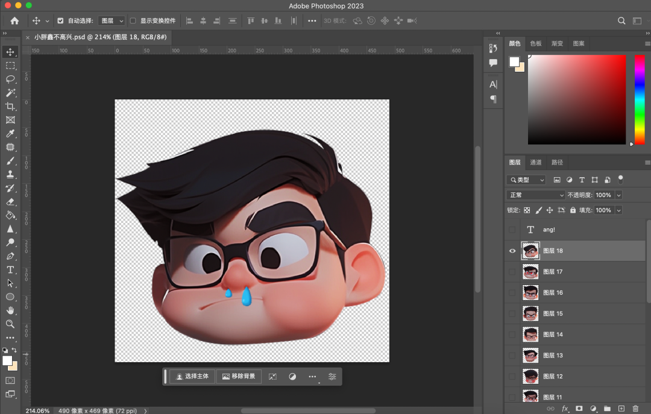
Task: Click align top edges icon
Action: pyautogui.click(x=251, y=20)
